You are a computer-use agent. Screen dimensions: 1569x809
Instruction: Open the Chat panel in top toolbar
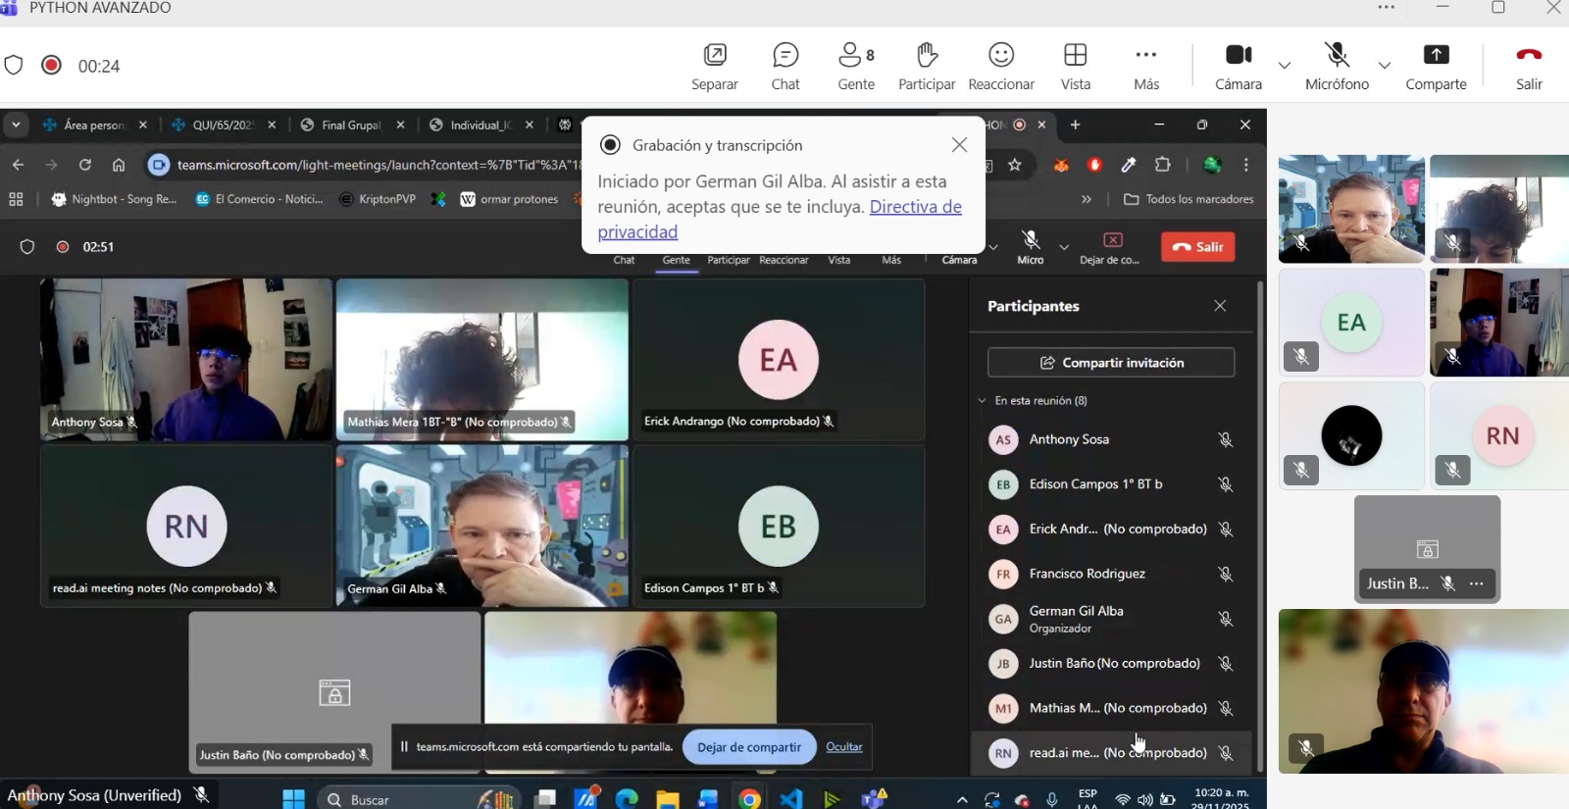785,67
